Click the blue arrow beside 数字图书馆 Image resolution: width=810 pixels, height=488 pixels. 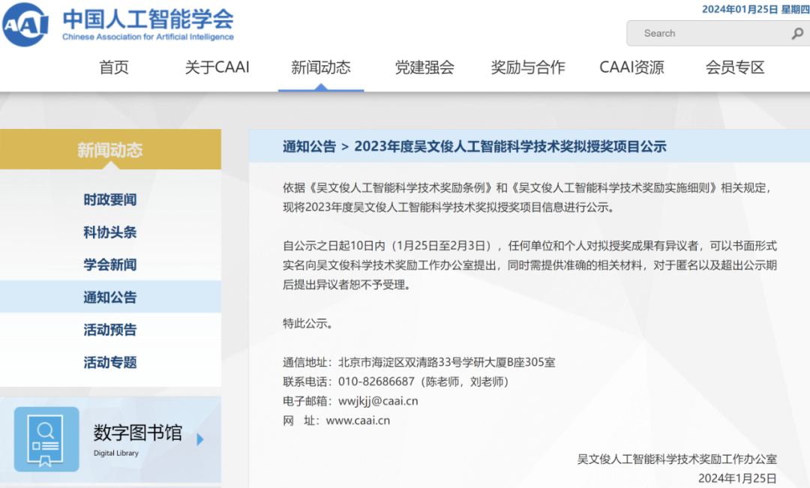200,439
